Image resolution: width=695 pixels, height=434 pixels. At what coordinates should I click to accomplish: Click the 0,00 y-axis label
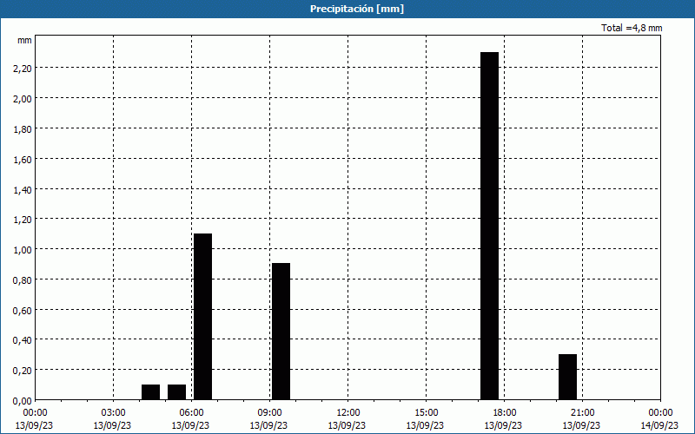click(23, 401)
